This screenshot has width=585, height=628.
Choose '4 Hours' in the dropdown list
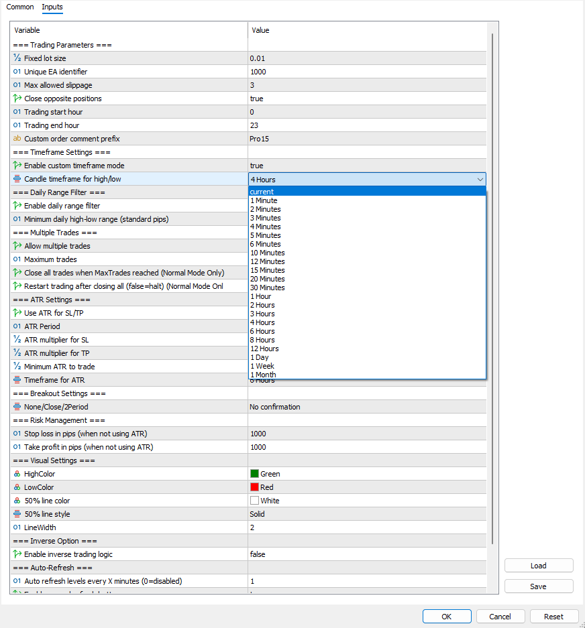coord(367,322)
